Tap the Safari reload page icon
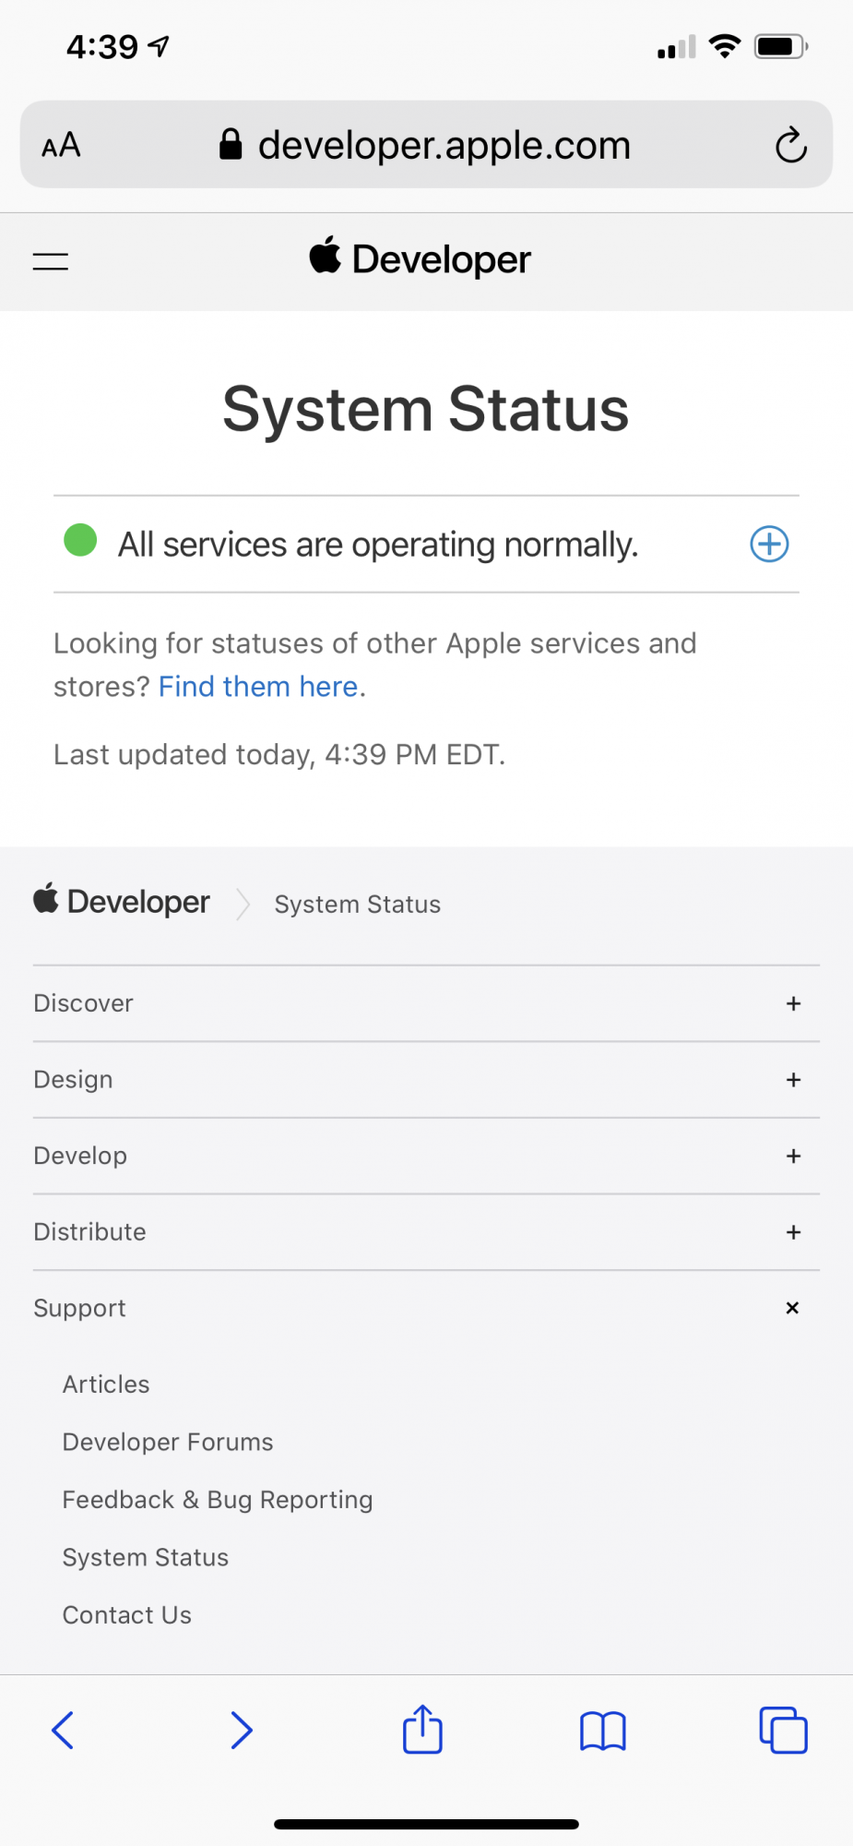This screenshot has height=1846, width=853. point(790,146)
